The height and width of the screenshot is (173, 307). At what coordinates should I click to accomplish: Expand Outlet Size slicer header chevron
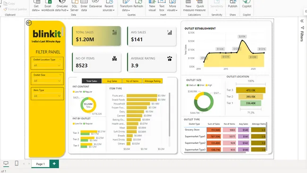(60, 75)
